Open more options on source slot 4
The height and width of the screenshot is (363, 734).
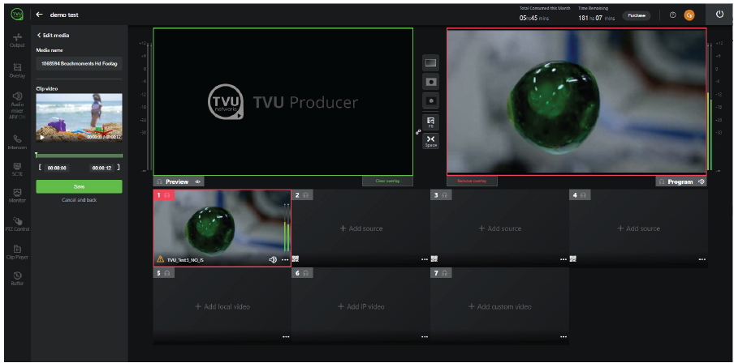702,259
